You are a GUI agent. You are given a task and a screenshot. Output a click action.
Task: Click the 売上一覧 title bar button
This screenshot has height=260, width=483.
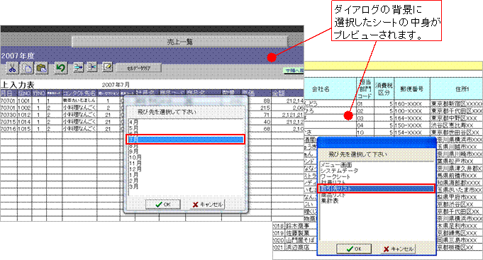tap(179, 42)
